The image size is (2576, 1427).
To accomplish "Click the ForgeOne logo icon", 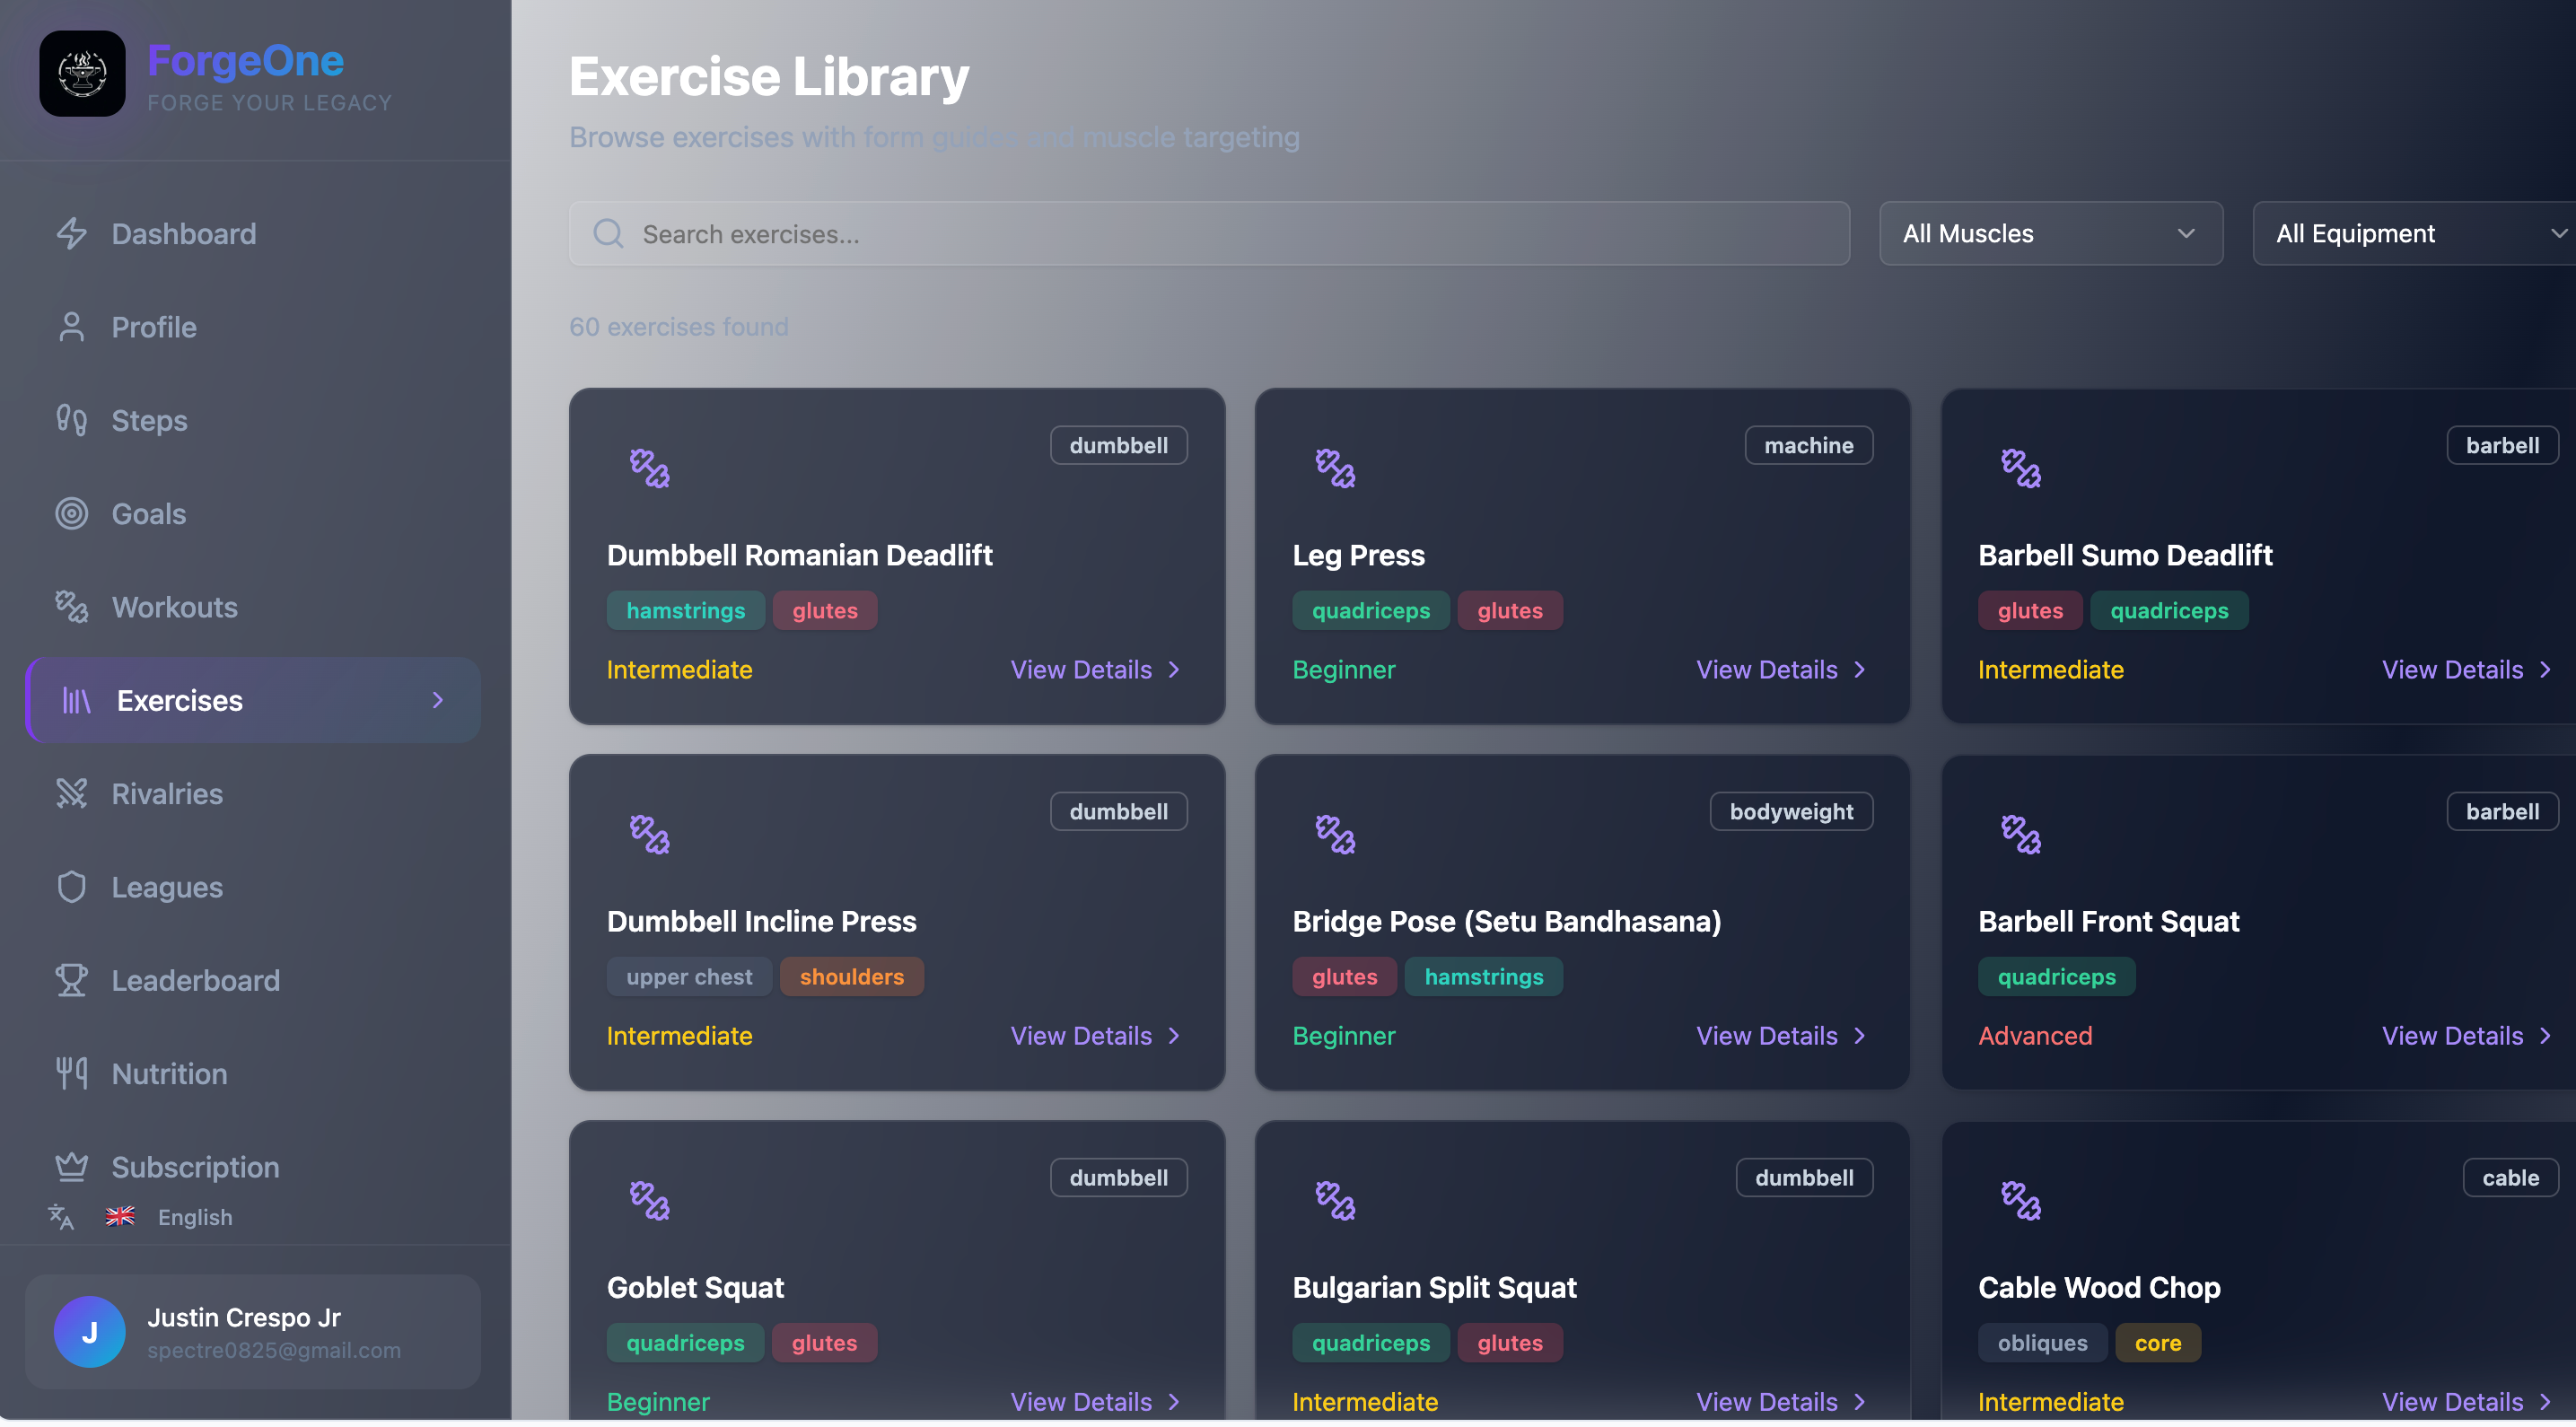I will click(x=82, y=74).
